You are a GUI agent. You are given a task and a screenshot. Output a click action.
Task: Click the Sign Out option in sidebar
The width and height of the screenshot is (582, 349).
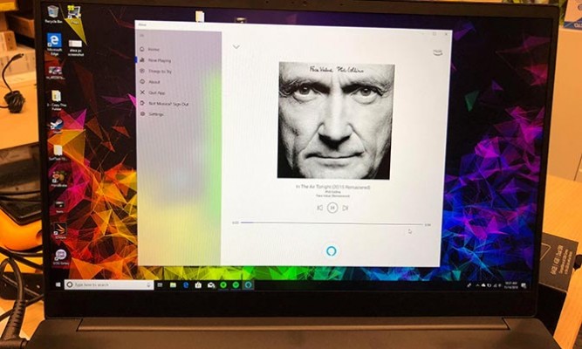[x=164, y=104]
